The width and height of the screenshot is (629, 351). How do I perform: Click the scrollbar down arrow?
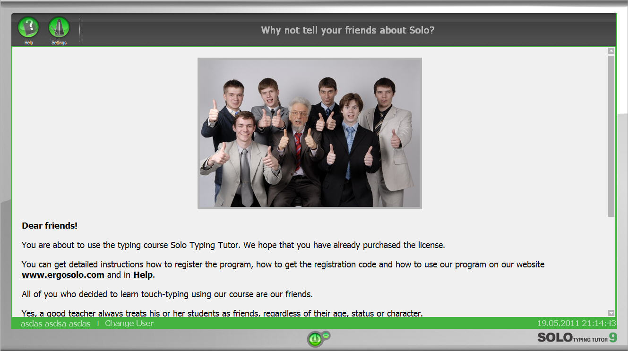611,313
